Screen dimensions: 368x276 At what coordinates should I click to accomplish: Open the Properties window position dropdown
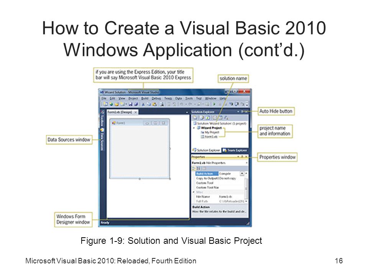238,156
